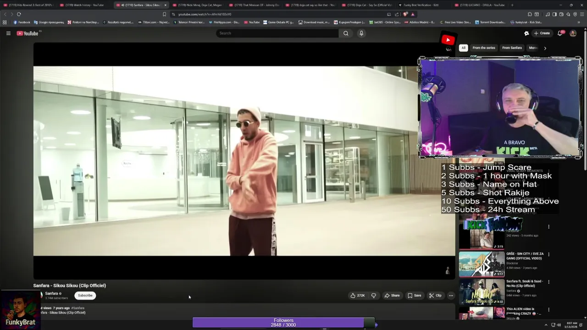The height and width of the screenshot is (330, 587).
Task: Open the Brave VPN icon
Action: pos(575,14)
